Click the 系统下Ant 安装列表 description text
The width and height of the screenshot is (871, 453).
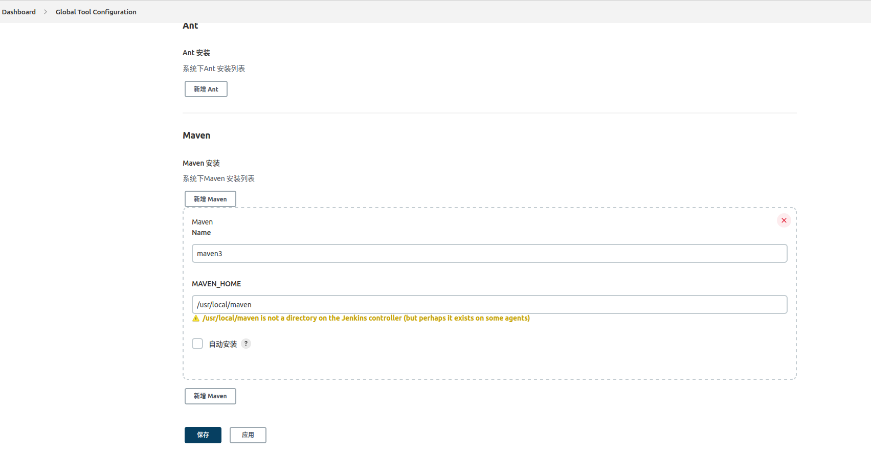click(214, 69)
